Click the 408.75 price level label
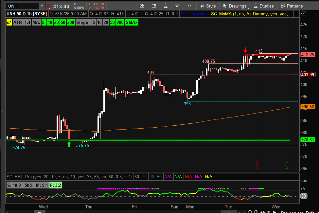Screen dimensions: 319x213 point(208,61)
